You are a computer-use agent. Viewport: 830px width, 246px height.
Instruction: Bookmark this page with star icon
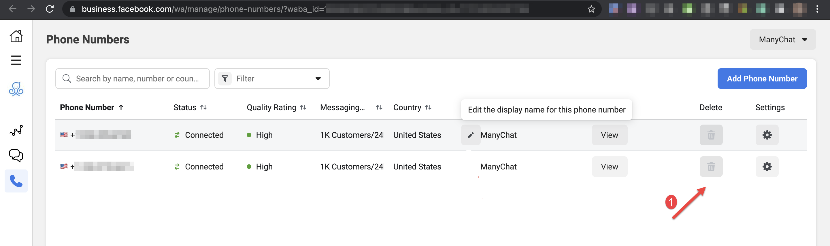tap(591, 9)
